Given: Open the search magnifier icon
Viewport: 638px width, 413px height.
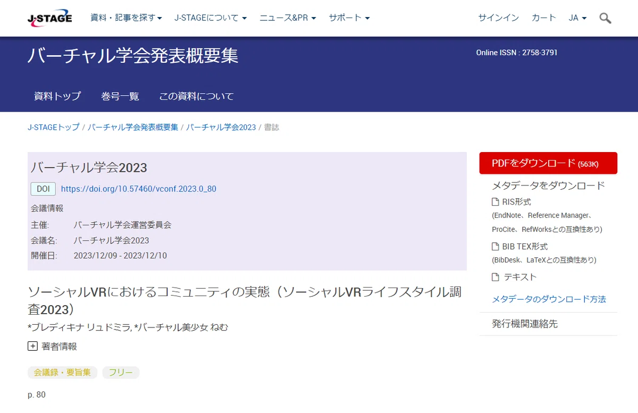Looking at the screenshot, I should pyautogui.click(x=605, y=18).
